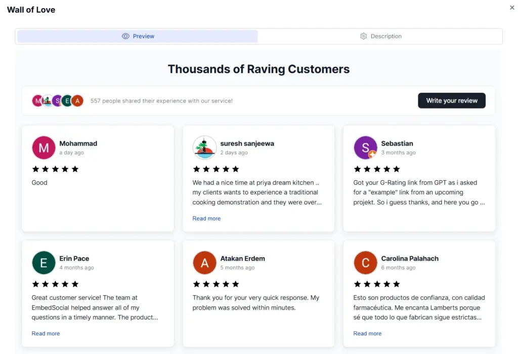Click suresh sanjeewa's palm tree avatar
This screenshot has height=354, width=518.
pos(204,147)
